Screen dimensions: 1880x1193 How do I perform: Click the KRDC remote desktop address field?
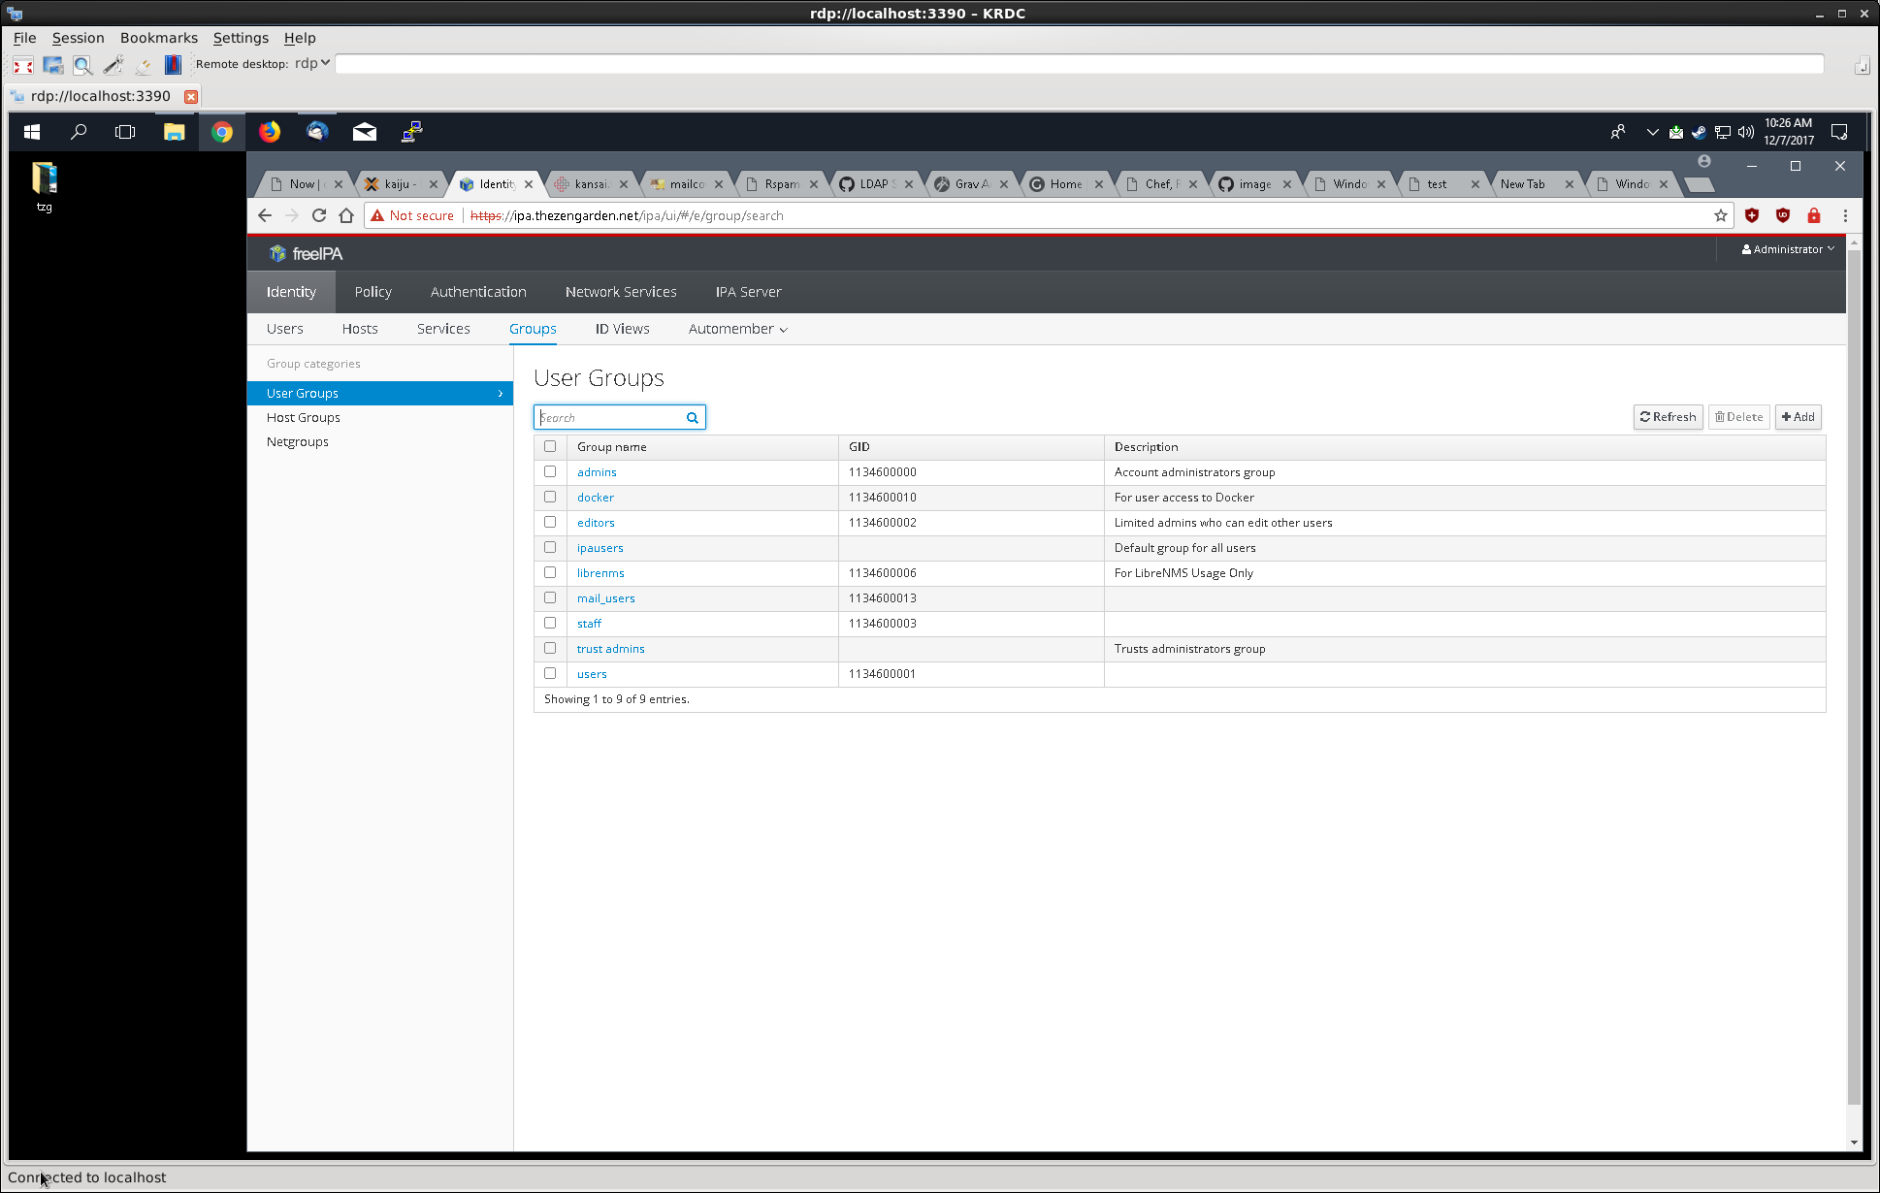click(x=1080, y=64)
